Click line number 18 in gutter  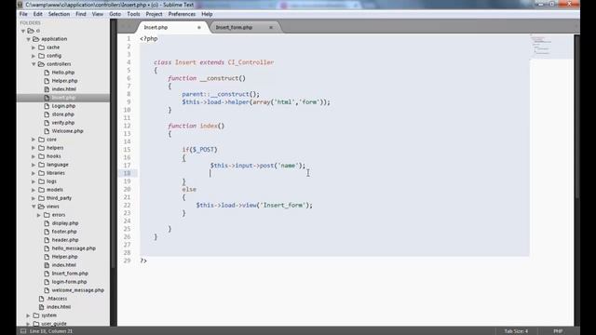127,173
